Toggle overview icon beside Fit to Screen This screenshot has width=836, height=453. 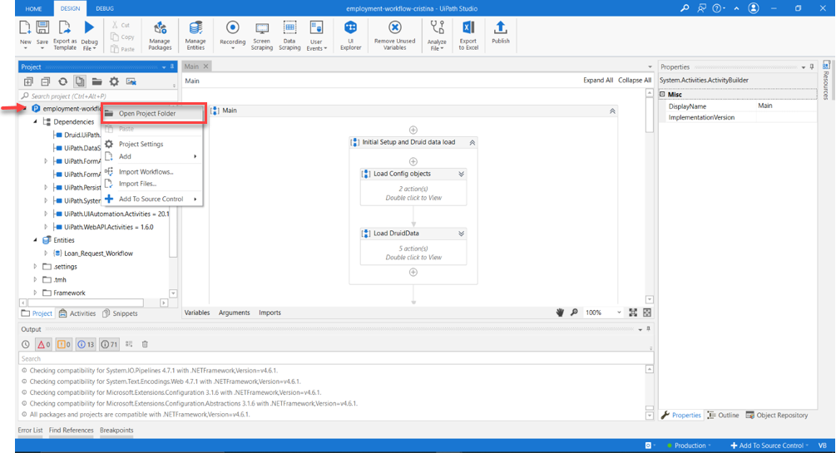pyautogui.click(x=647, y=313)
